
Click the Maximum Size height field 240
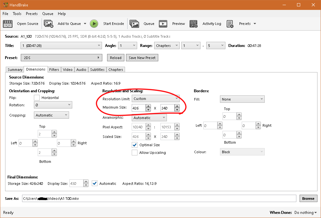tap(168, 108)
